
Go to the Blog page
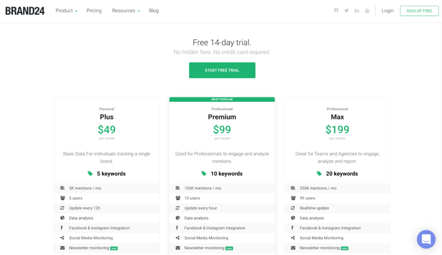[154, 11]
